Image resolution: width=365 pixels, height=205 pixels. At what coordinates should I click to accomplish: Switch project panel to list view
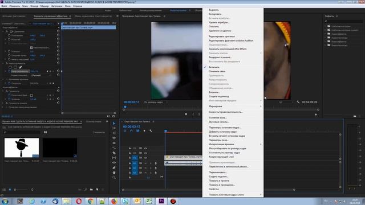tap(4, 190)
